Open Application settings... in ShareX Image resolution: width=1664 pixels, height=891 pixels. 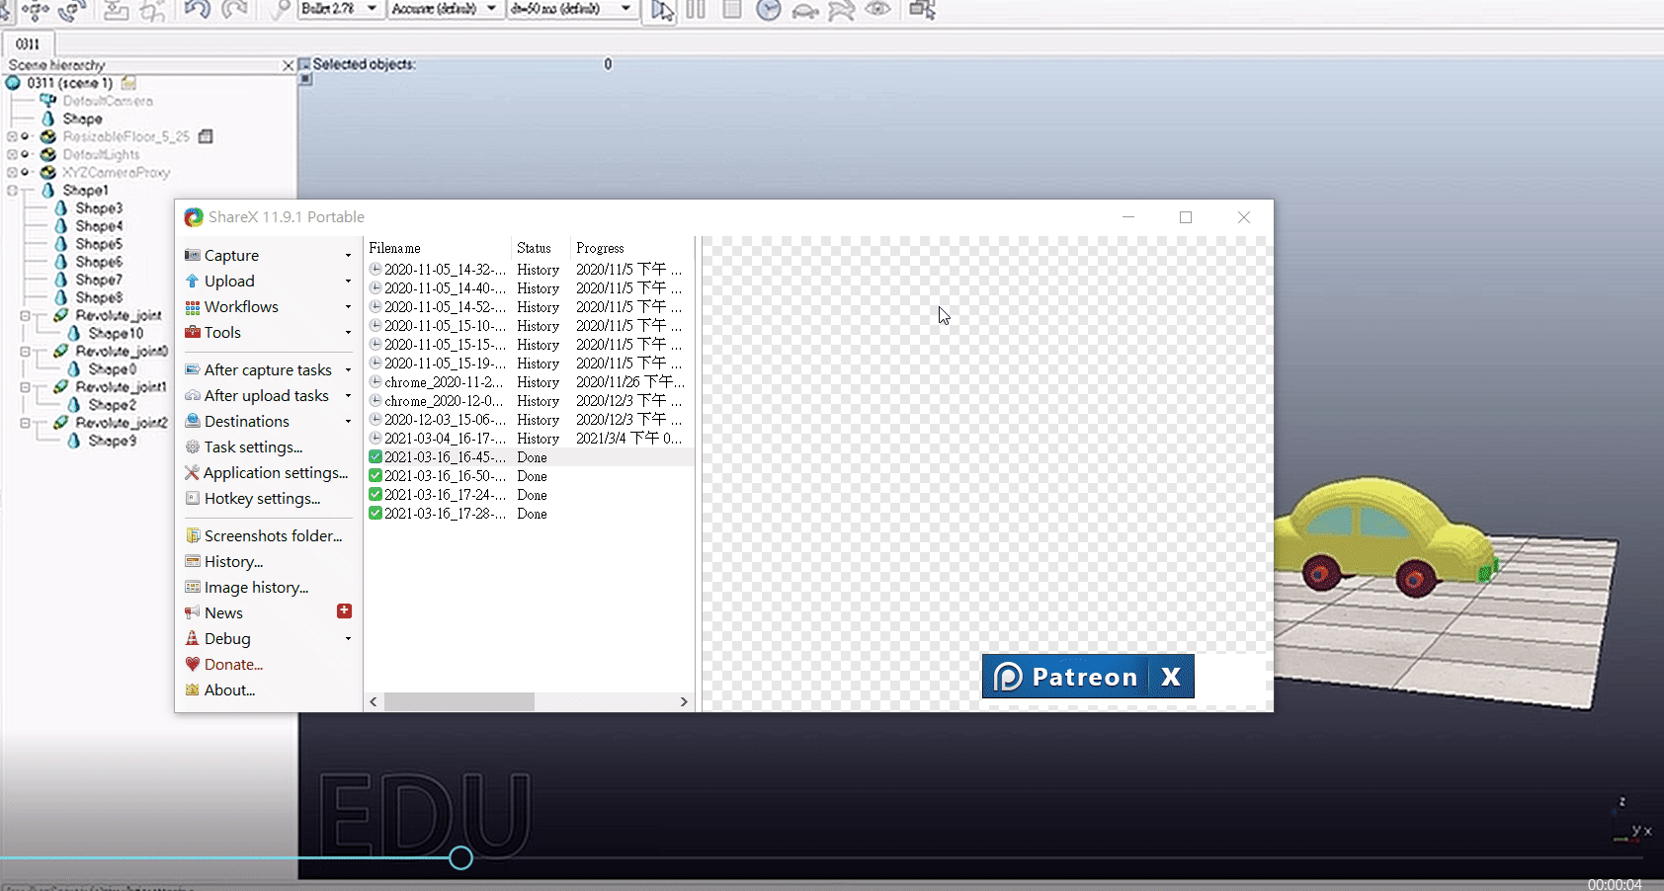pyautogui.click(x=268, y=473)
